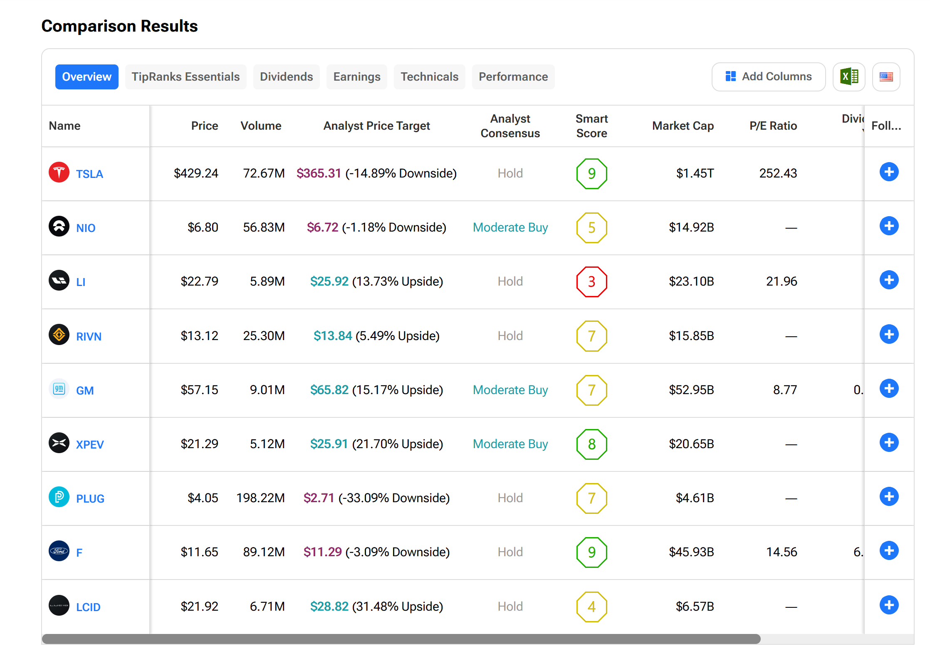This screenshot has width=930, height=656.
Task: Open the US flag market selector
Action: (886, 77)
